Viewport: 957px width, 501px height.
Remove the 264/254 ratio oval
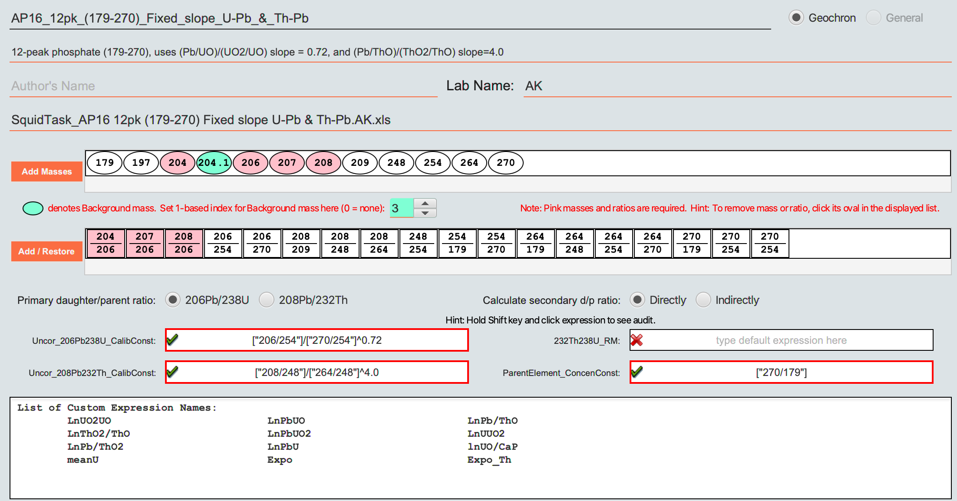click(x=614, y=243)
